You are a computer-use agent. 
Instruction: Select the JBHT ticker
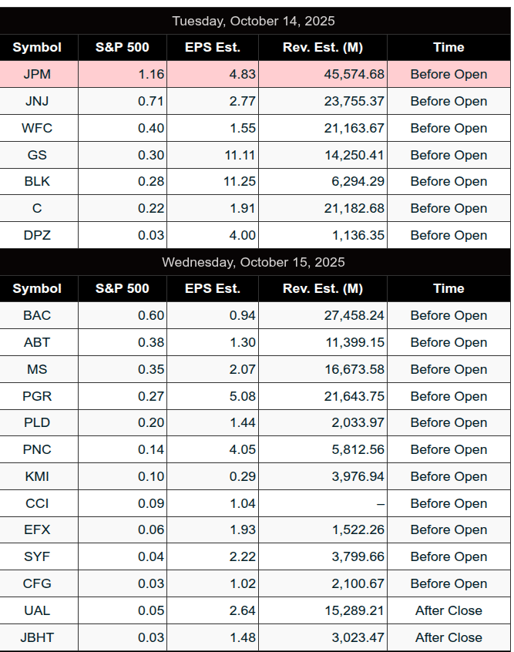pos(37,637)
